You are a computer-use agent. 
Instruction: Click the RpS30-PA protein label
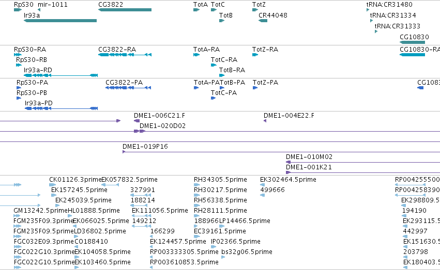pos(32,83)
